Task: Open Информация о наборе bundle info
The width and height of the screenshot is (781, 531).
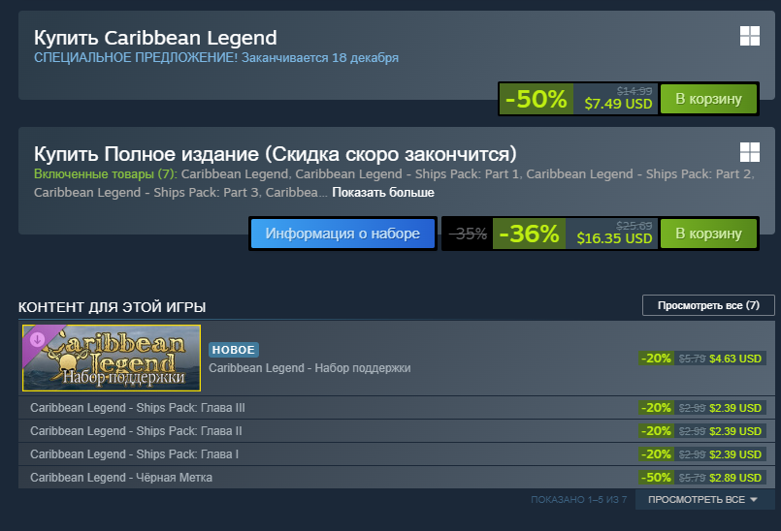Action: click(x=342, y=234)
